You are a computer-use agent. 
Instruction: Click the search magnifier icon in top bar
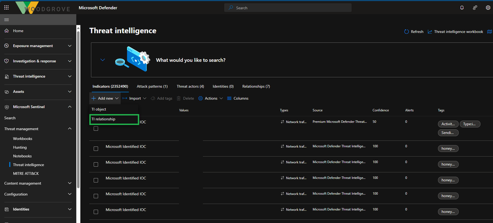coord(231,8)
